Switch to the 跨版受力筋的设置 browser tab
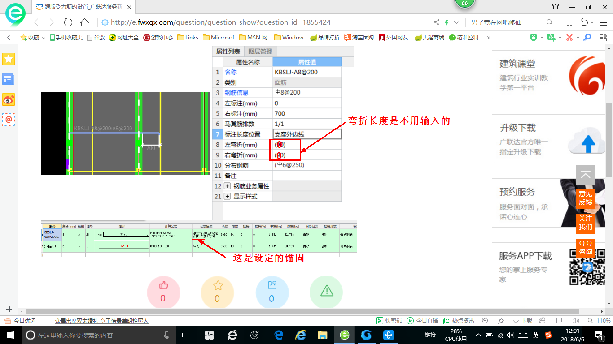The width and height of the screenshot is (613, 344). (83, 7)
